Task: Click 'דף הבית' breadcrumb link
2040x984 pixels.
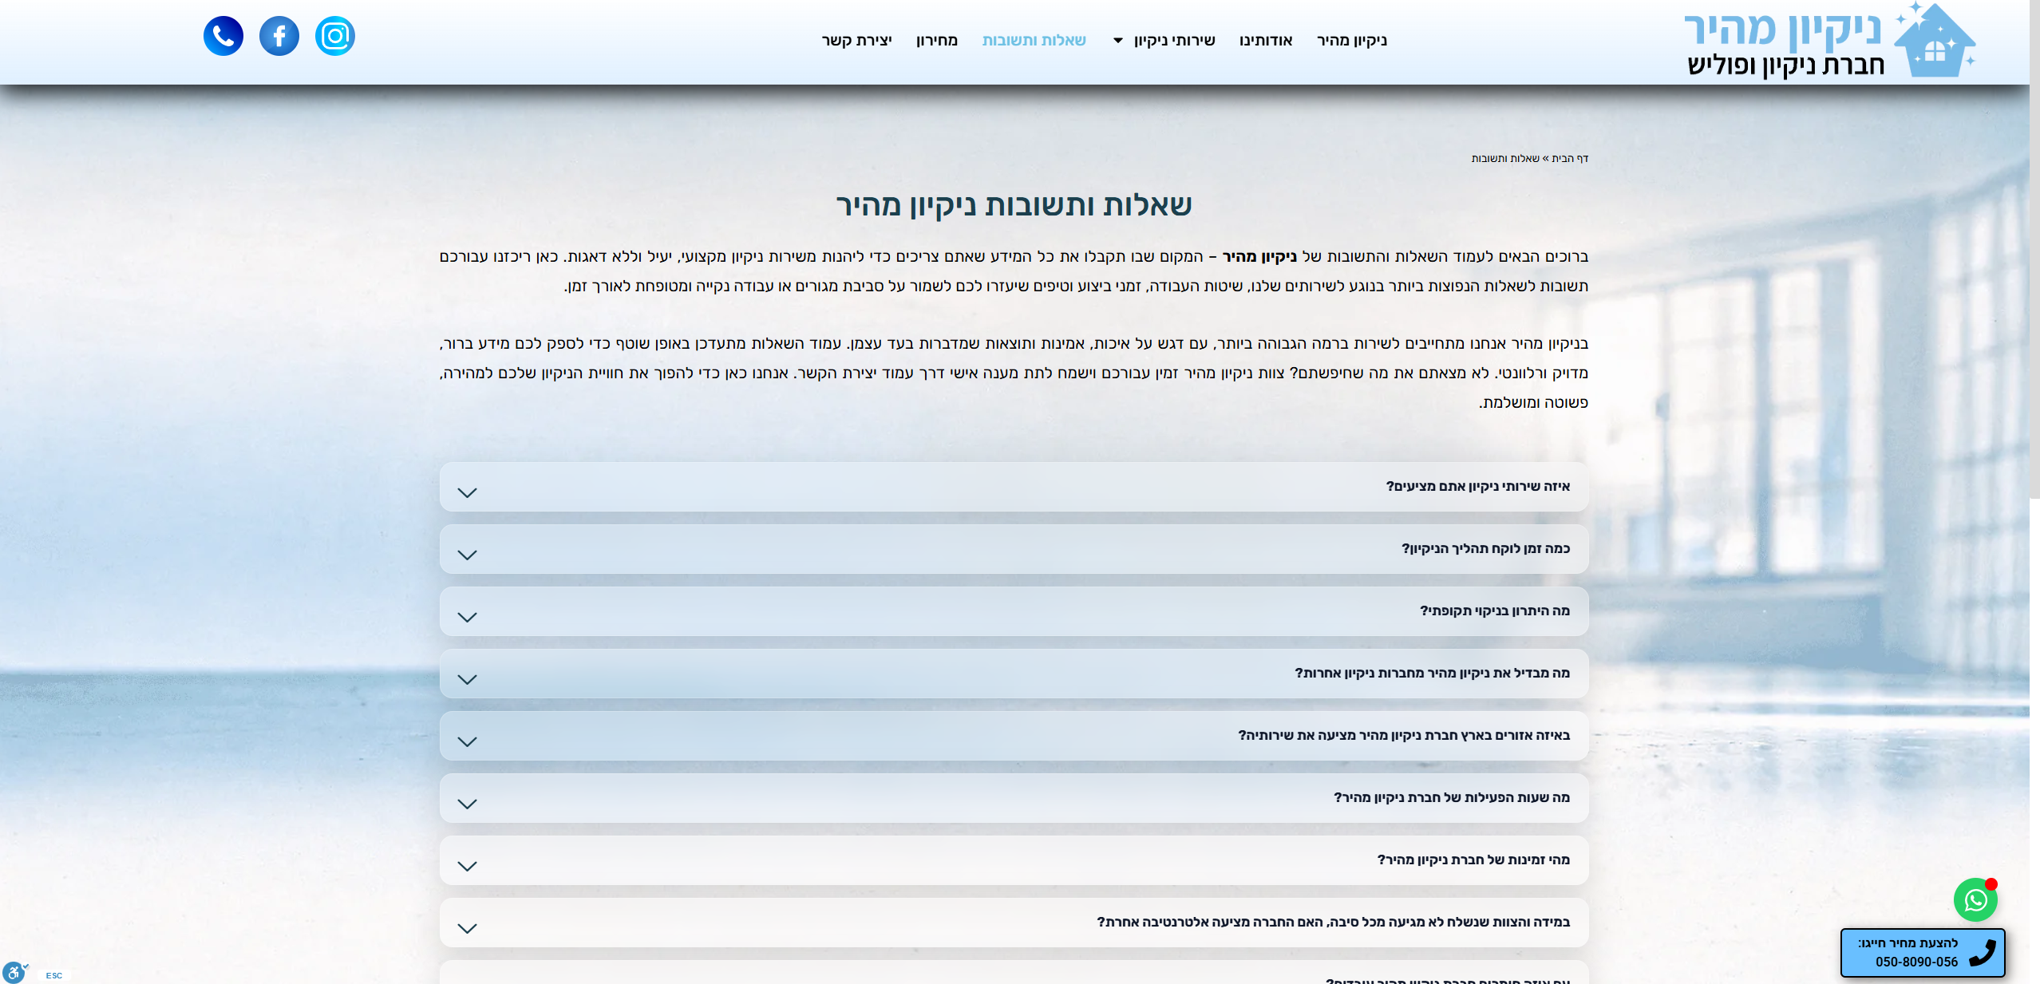Action: point(1570,159)
